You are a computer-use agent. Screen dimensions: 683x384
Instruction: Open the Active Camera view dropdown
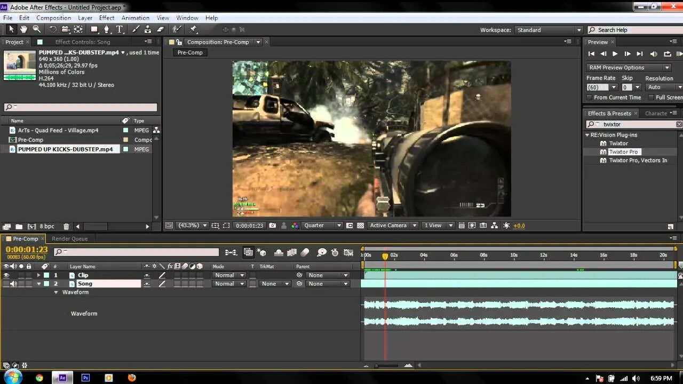(393, 226)
